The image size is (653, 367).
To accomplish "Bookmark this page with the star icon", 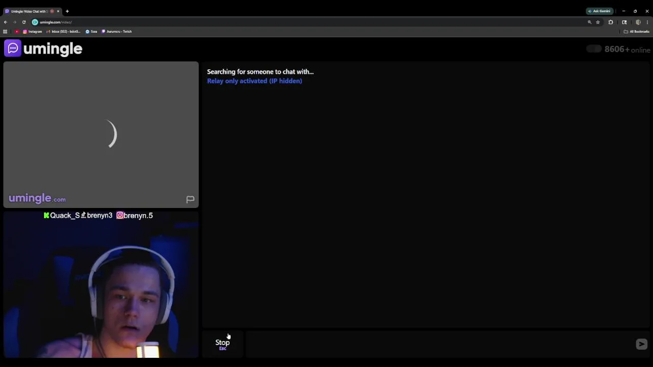I will (x=598, y=22).
